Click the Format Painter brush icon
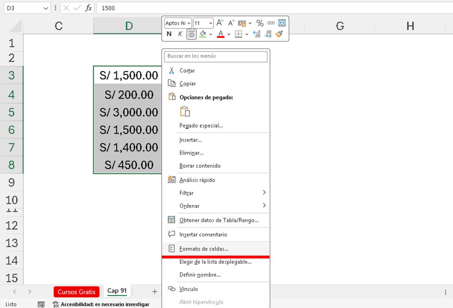The image size is (453, 308). (279, 34)
